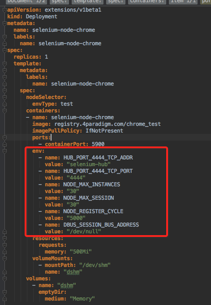Click the 'HUB_PORT_4444_TCP_PORT' variable name
Viewport: 211px width, 305px height.
[x=98, y=171]
